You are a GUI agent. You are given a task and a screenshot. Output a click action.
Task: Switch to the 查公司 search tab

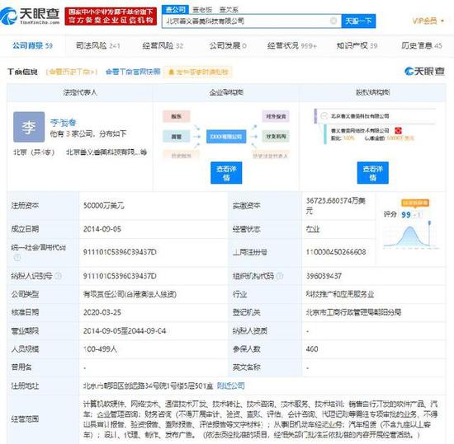[x=175, y=10]
